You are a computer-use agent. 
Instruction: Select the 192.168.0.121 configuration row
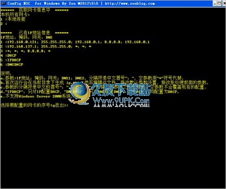[75, 42]
